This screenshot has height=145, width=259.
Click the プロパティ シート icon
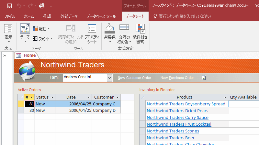pyautogui.click(x=92, y=28)
